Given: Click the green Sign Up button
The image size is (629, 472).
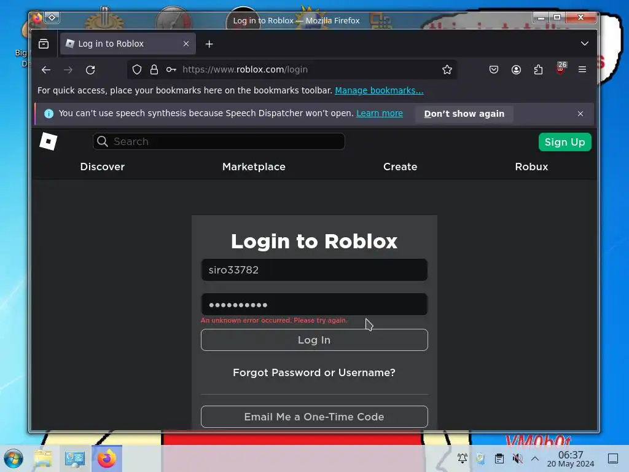Looking at the screenshot, I should (x=565, y=142).
